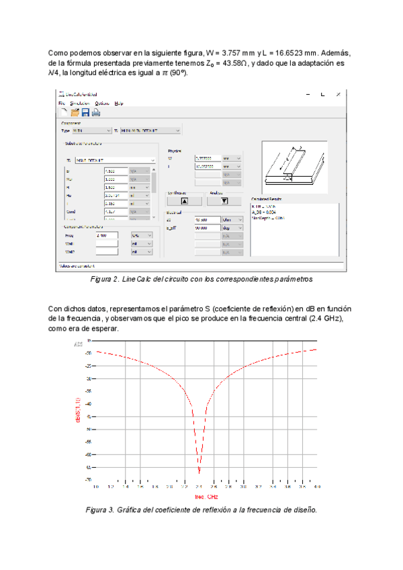Click the E_Eff electrical value field
The height and width of the screenshot is (570, 403).
208,228
